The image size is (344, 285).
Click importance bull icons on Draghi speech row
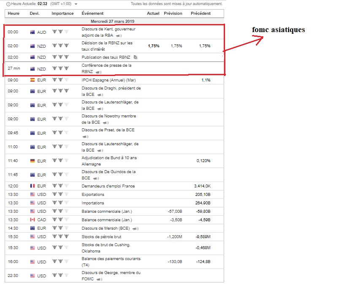pos(60,91)
